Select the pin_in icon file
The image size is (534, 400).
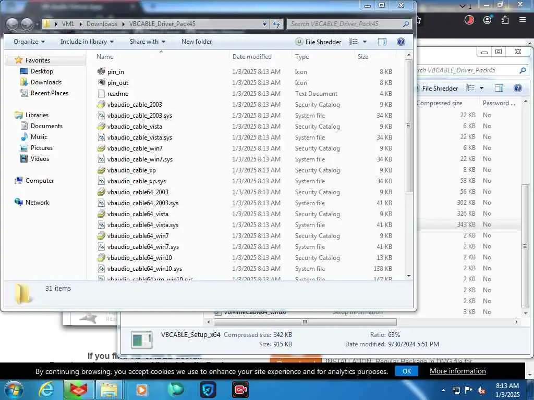[115, 72]
